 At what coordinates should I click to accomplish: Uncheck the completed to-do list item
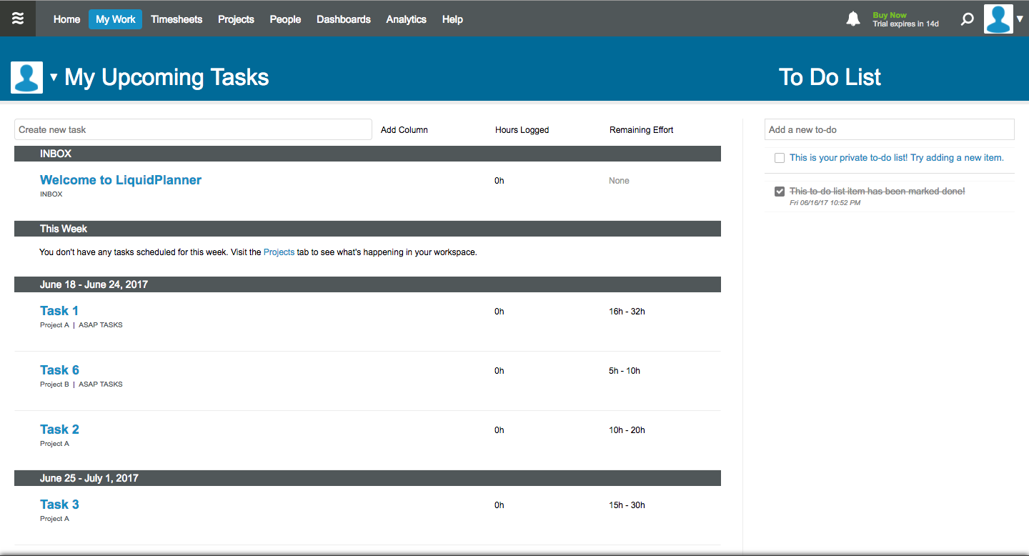point(780,192)
